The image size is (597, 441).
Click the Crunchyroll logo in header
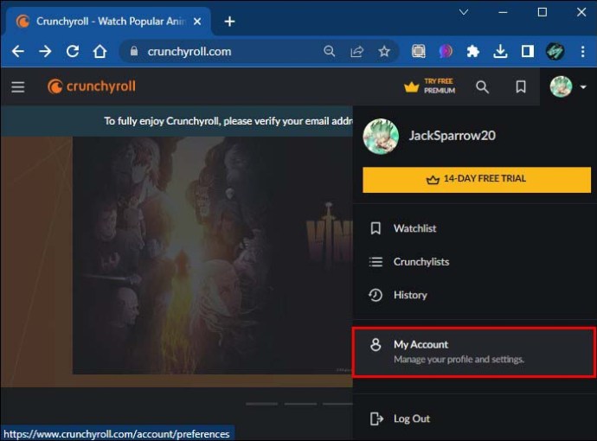point(92,86)
